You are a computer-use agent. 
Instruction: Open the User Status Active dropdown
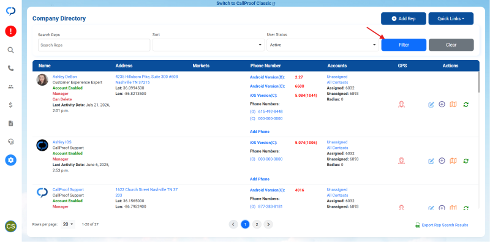click(x=323, y=45)
